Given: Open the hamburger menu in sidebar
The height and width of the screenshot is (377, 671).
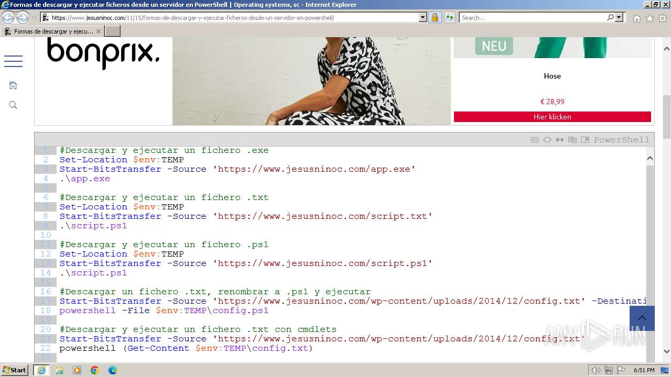Looking at the screenshot, I should [x=13, y=61].
